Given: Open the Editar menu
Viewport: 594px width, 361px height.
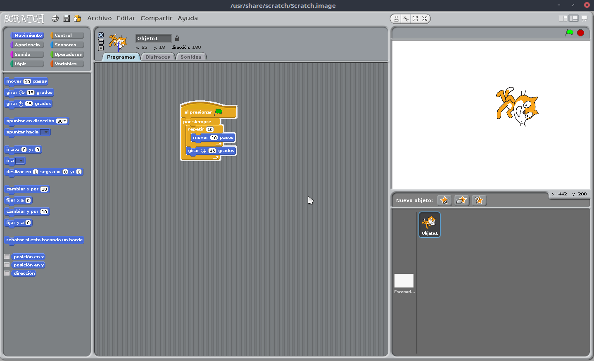Looking at the screenshot, I should [126, 18].
